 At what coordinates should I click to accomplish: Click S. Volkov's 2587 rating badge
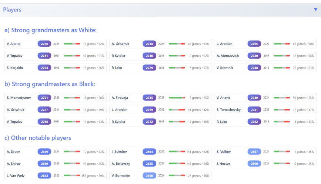(x=254, y=151)
